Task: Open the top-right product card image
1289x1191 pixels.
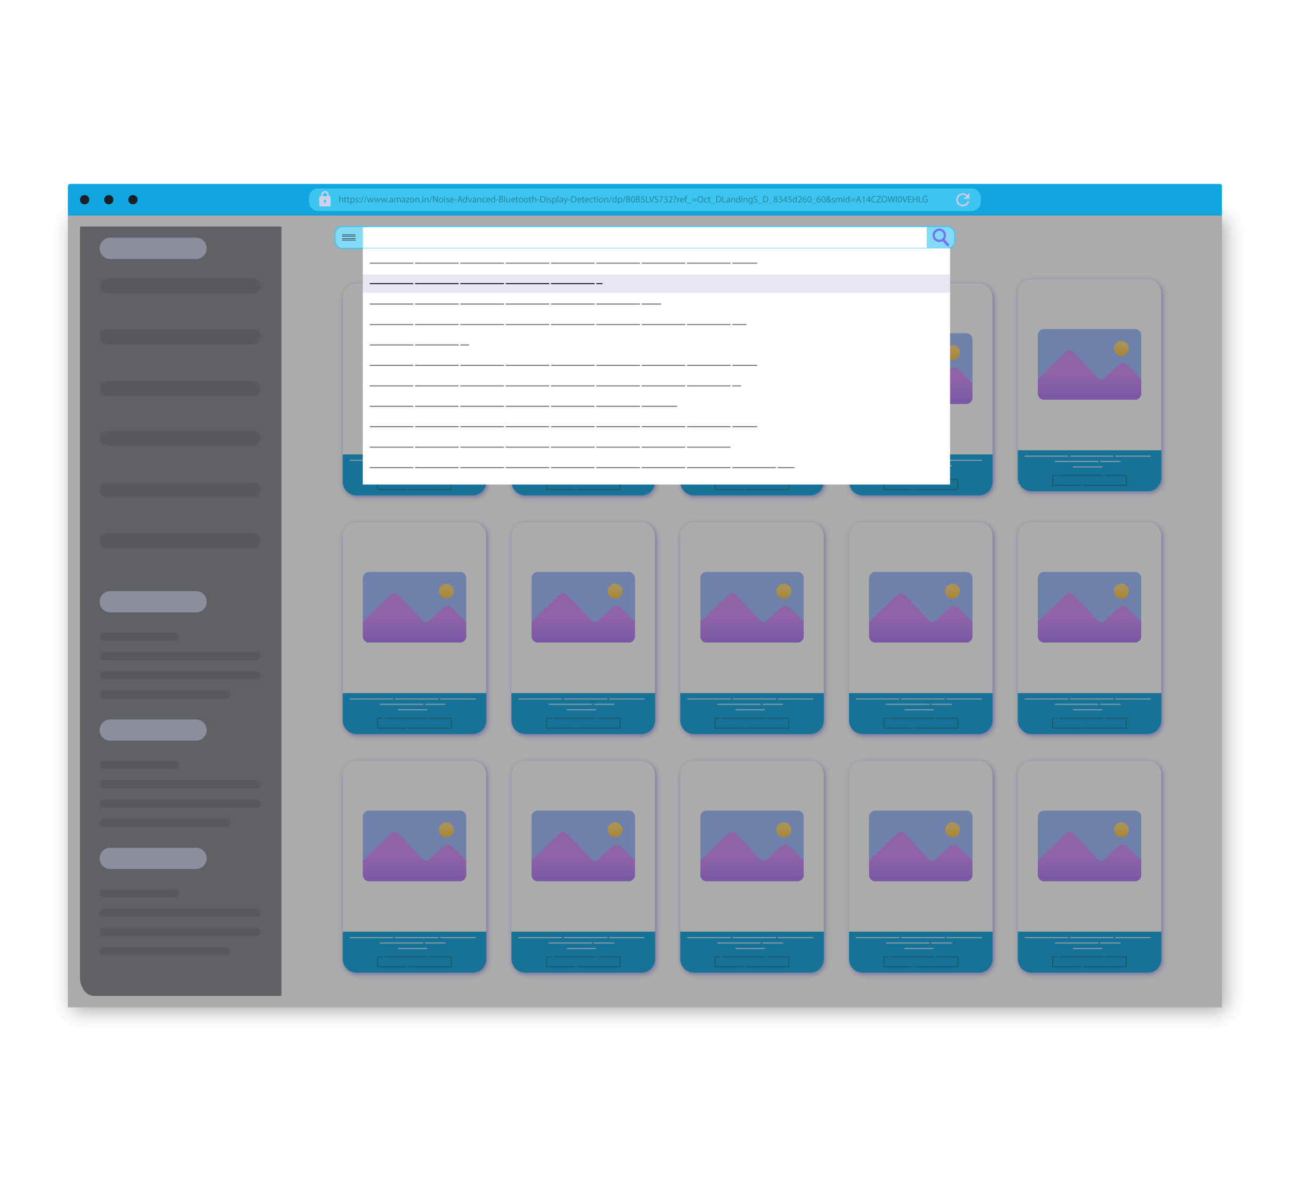Action: [1089, 364]
